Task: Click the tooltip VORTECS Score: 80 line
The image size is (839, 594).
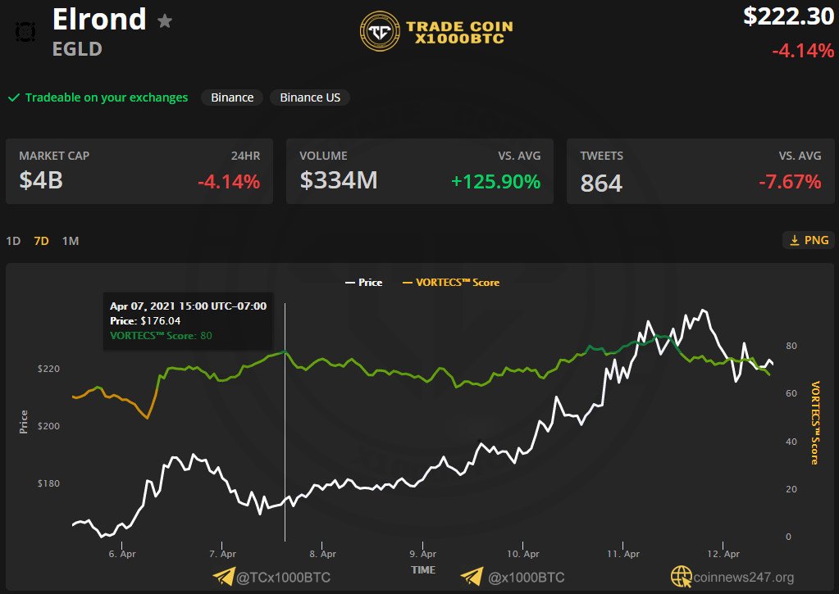Action: point(161,336)
